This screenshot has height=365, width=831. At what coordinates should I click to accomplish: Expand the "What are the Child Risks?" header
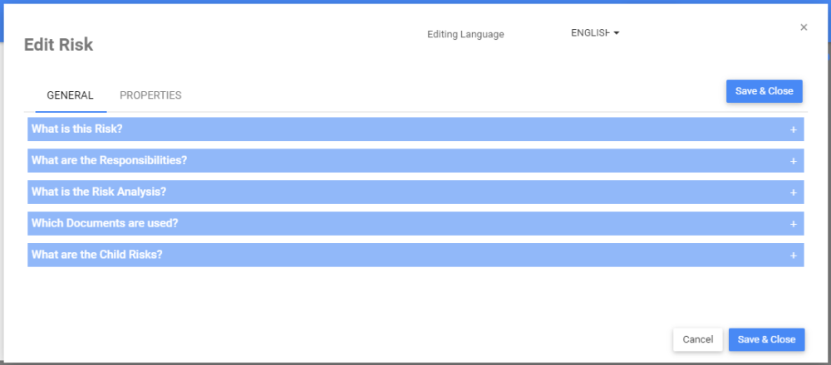[96, 255]
